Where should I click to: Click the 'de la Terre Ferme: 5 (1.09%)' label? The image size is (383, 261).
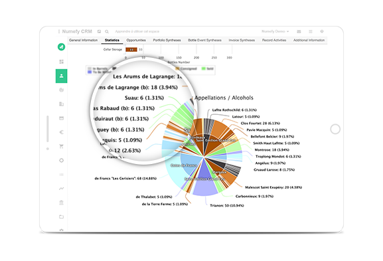click(165, 204)
